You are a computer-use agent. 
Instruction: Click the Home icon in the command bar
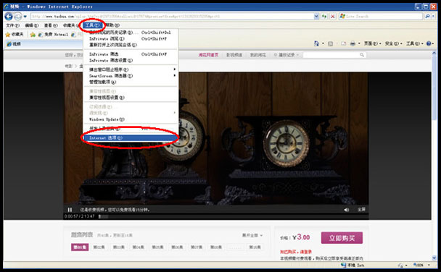pos(317,43)
